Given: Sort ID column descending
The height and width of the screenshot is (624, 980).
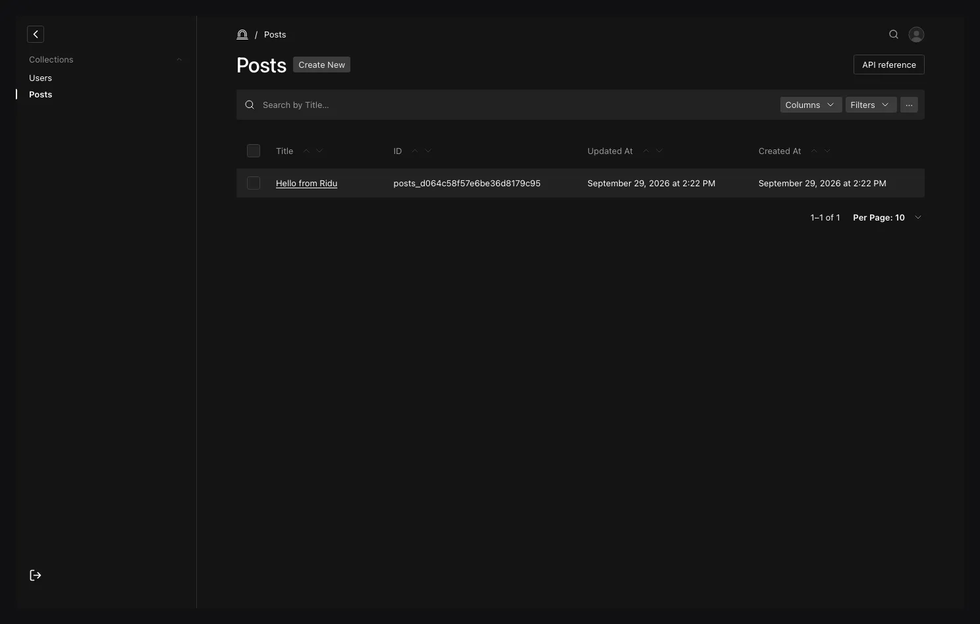Looking at the screenshot, I should pos(428,151).
